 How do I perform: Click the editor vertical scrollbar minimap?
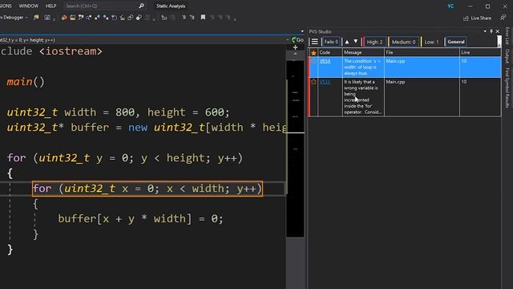click(x=295, y=148)
